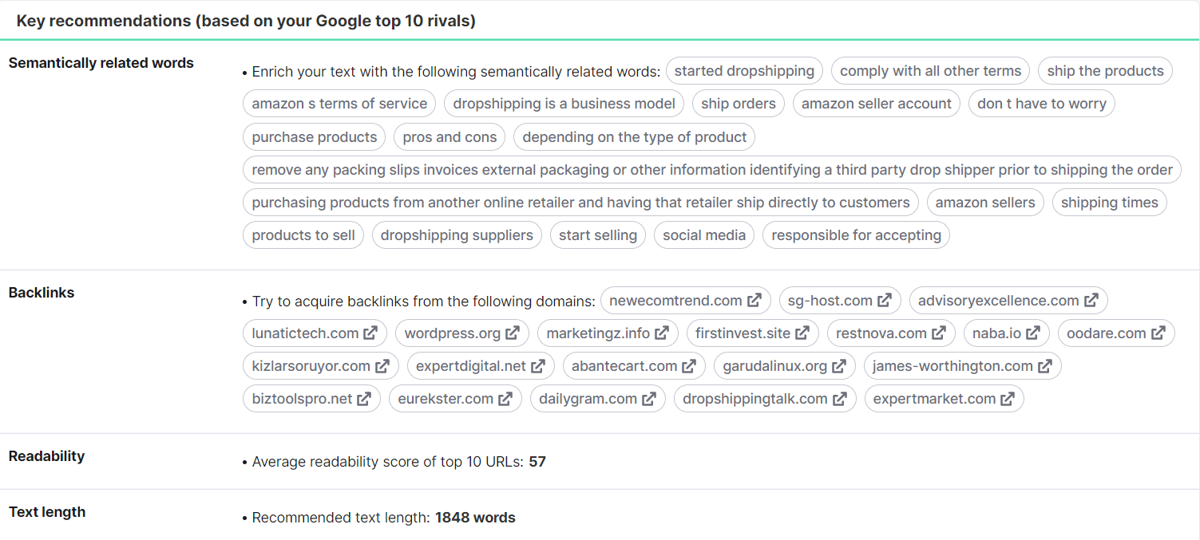Image resolution: width=1200 pixels, height=540 pixels.
Task: Open external link icon for james-worthington.com
Action: [x=1045, y=366]
